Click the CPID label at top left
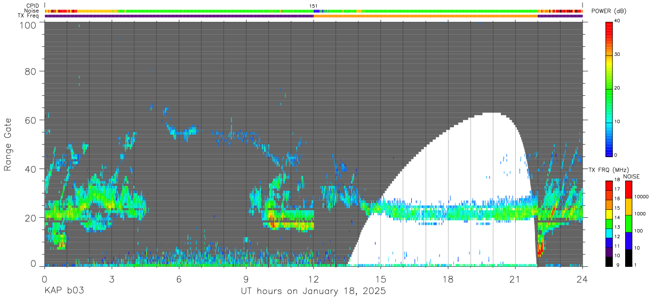Image resolution: width=655 pixels, height=302 pixels. click(x=32, y=6)
